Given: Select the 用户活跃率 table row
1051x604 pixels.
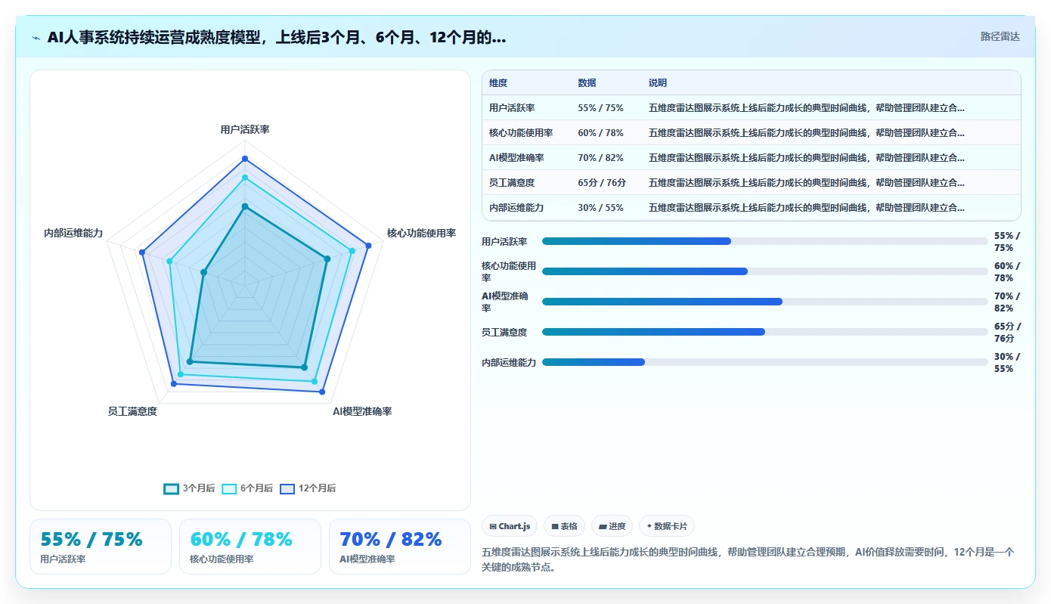Looking at the screenshot, I should [x=751, y=108].
